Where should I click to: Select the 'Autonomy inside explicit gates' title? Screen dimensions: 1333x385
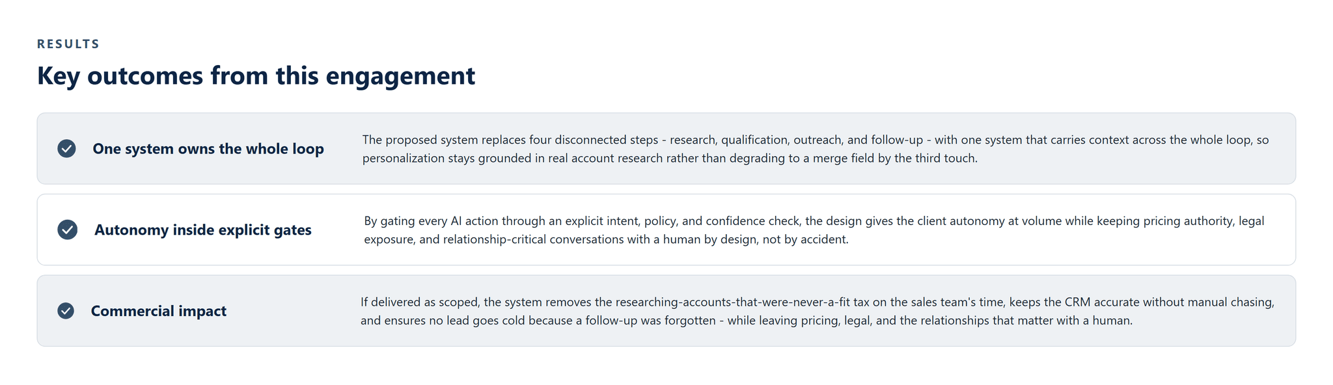[x=203, y=230]
